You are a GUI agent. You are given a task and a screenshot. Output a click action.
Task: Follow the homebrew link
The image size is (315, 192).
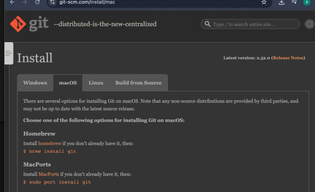[50, 143]
